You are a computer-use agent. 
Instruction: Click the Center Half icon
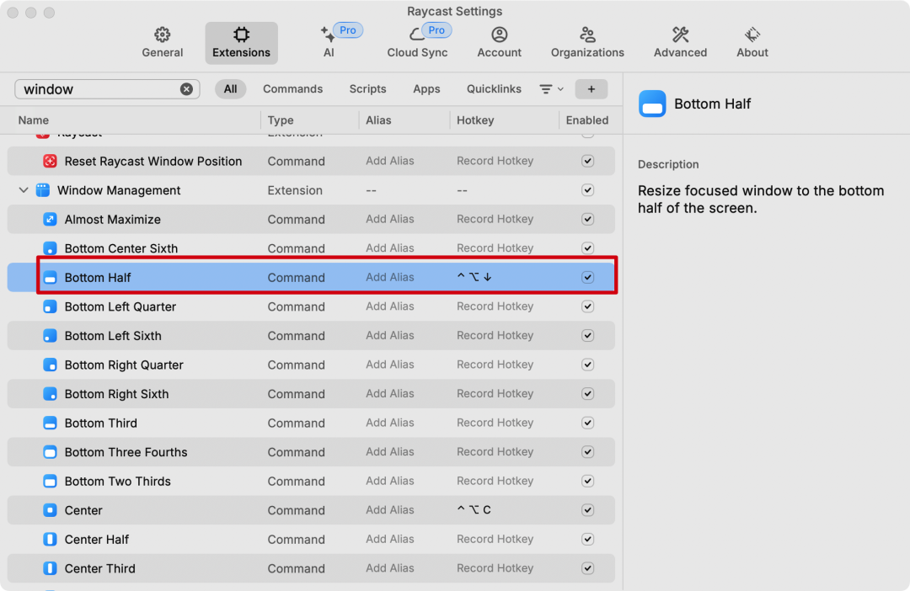50,540
